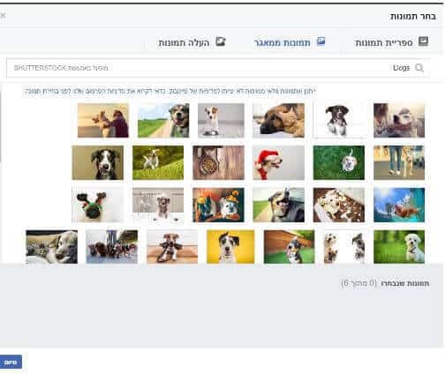Click the search magnifier icon
Image resolution: width=445 pixels, height=374 pixels.
(419, 68)
